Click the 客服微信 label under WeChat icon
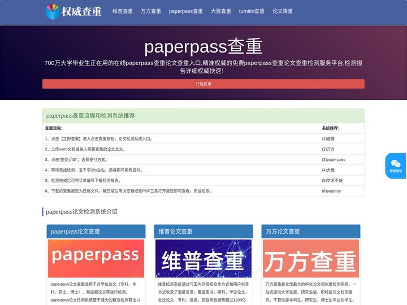This screenshot has width=407, height=305. [x=396, y=171]
